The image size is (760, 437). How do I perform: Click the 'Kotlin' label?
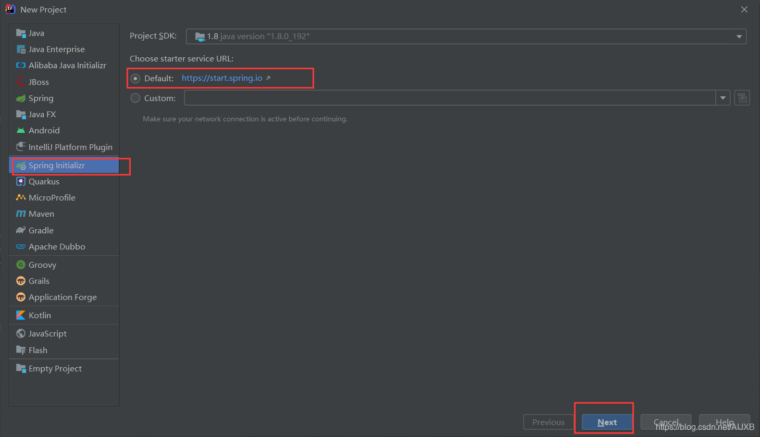[x=40, y=316]
